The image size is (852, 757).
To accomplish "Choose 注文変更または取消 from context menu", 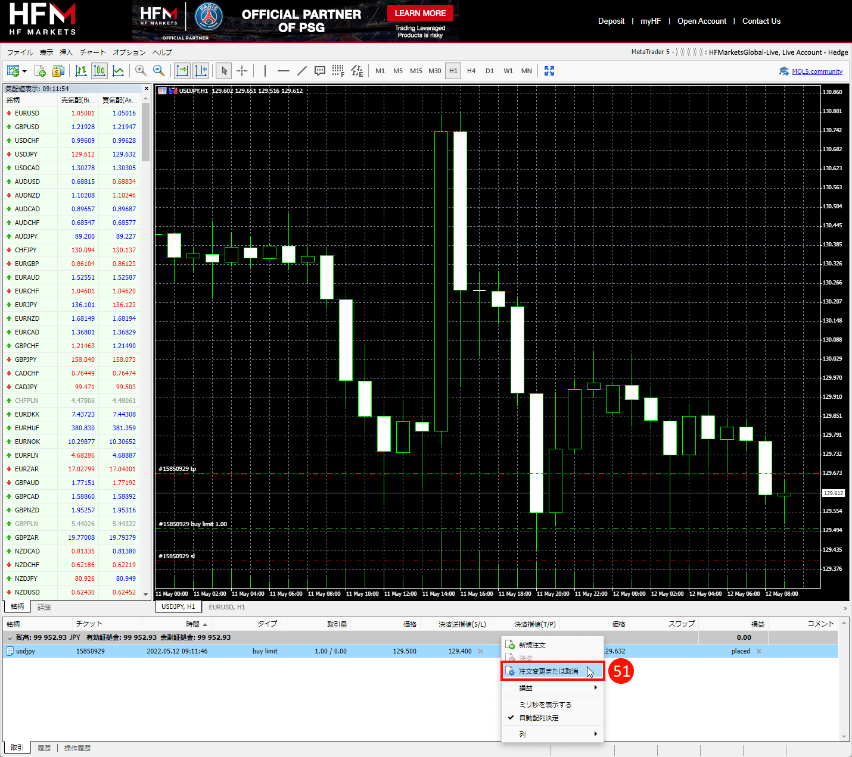I will 548,671.
